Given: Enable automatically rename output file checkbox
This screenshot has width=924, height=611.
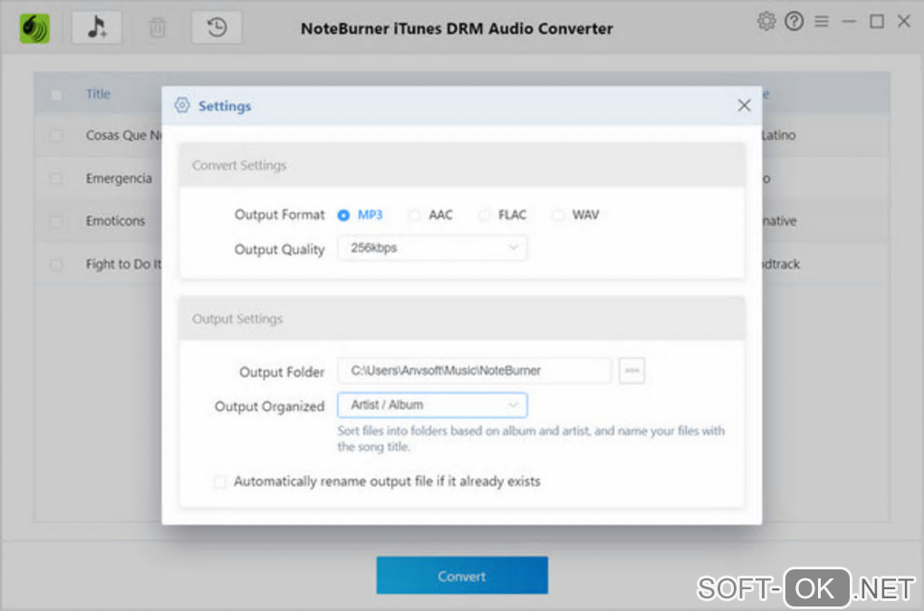Looking at the screenshot, I should [220, 482].
